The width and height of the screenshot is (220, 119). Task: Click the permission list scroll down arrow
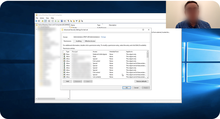[147, 77]
